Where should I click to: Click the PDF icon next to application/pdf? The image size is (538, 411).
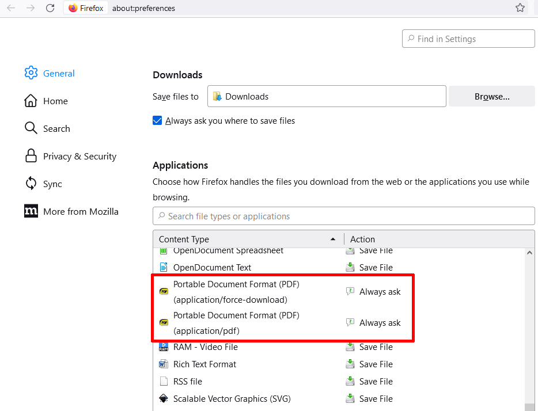pyautogui.click(x=164, y=322)
